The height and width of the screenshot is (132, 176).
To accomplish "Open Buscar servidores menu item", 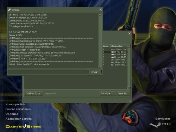I will click(18, 109).
